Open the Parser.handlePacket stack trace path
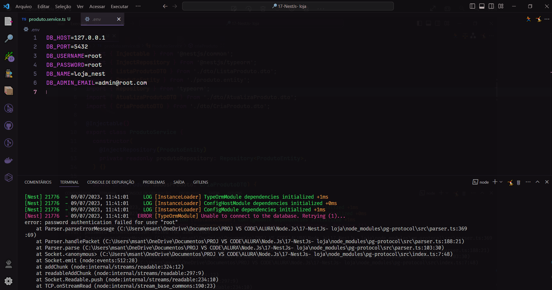This screenshot has height=290, width=552. tap(283, 241)
